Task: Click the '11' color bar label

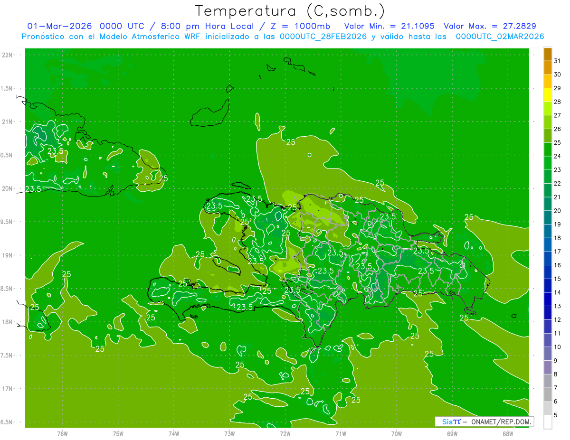Action: click(558, 333)
